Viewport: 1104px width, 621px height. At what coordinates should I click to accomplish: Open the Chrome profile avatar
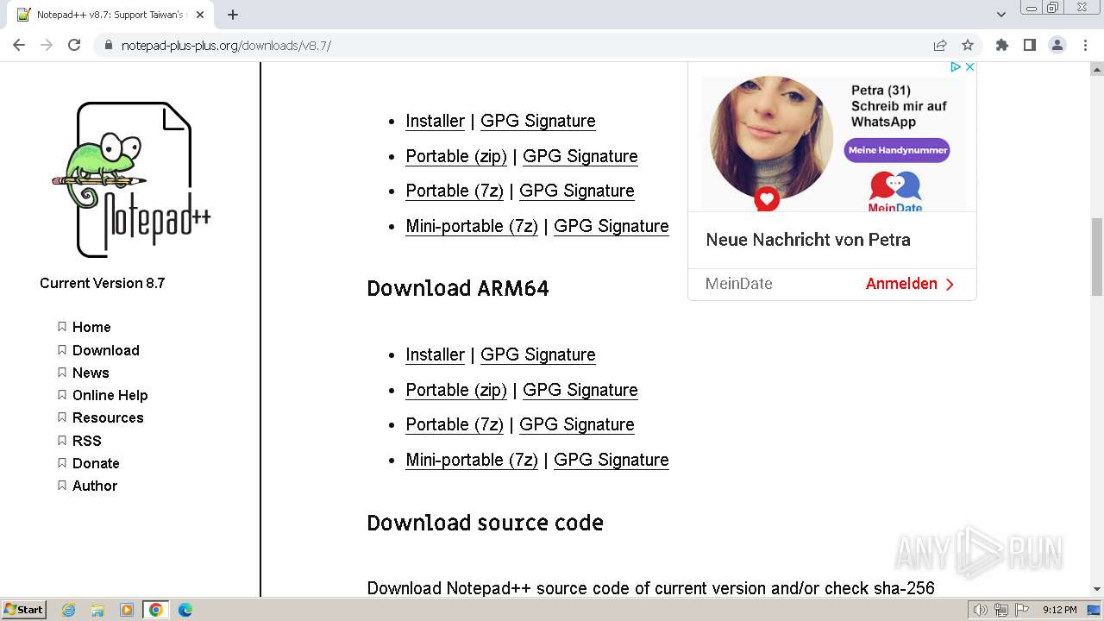tap(1057, 45)
